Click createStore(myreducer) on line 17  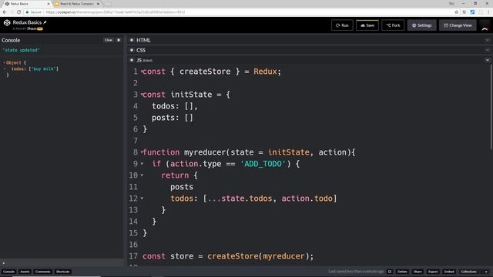point(260,256)
